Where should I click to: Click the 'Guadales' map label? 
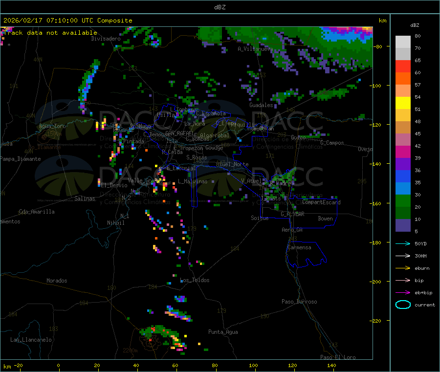261,105
